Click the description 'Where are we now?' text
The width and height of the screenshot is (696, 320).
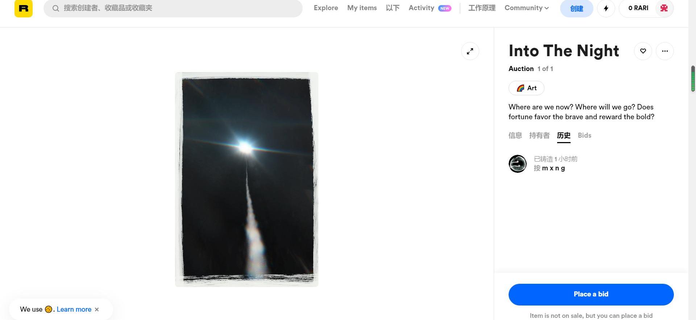click(x=541, y=107)
